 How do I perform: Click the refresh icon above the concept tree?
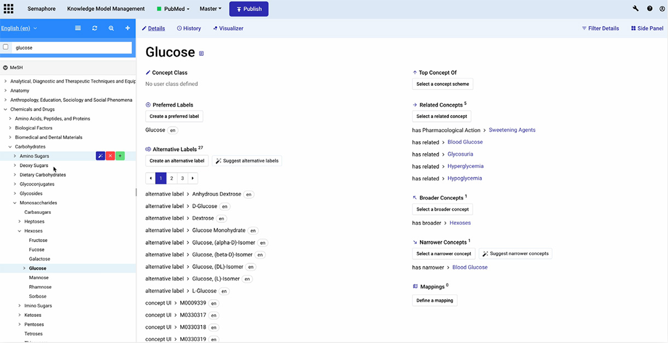tap(94, 27)
